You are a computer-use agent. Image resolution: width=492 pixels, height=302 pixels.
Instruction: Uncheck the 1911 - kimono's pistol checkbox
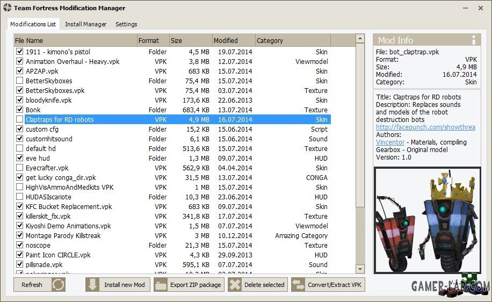pos(19,51)
